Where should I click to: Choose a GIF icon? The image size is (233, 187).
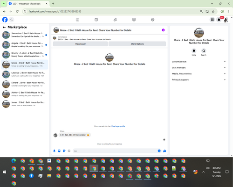coord(69,151)
